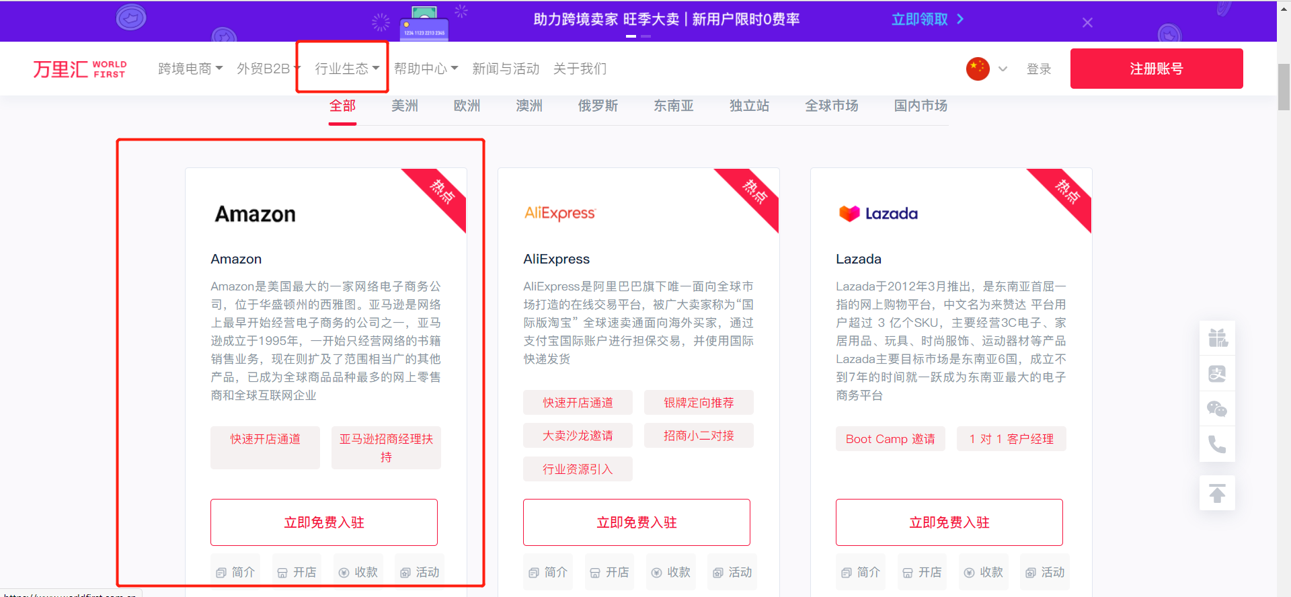Open AliExpress card's 收款 icon tab
The image size is (1291, 597).
671,572
